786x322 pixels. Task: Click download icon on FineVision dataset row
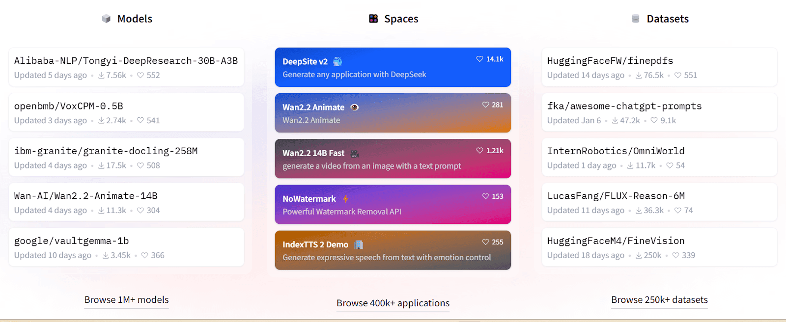(x=639, y=255)
